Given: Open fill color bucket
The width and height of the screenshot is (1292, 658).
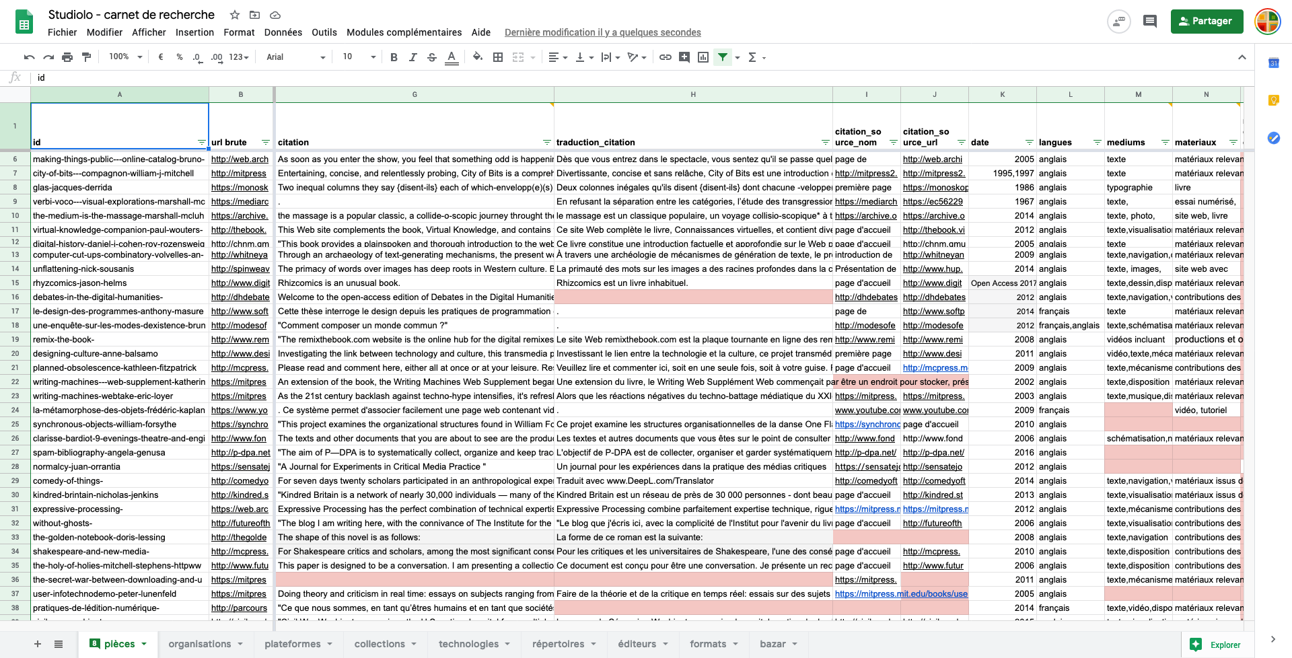Looking at the screenshot, I should tap(478, 57).
